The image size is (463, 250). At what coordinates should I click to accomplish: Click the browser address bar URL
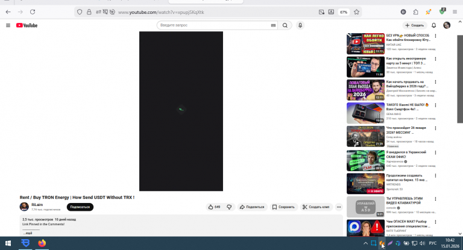161,12
